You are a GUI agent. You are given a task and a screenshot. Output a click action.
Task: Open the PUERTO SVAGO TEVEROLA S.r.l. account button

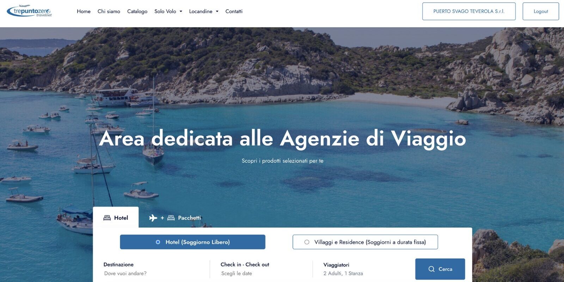coord(469,11)
